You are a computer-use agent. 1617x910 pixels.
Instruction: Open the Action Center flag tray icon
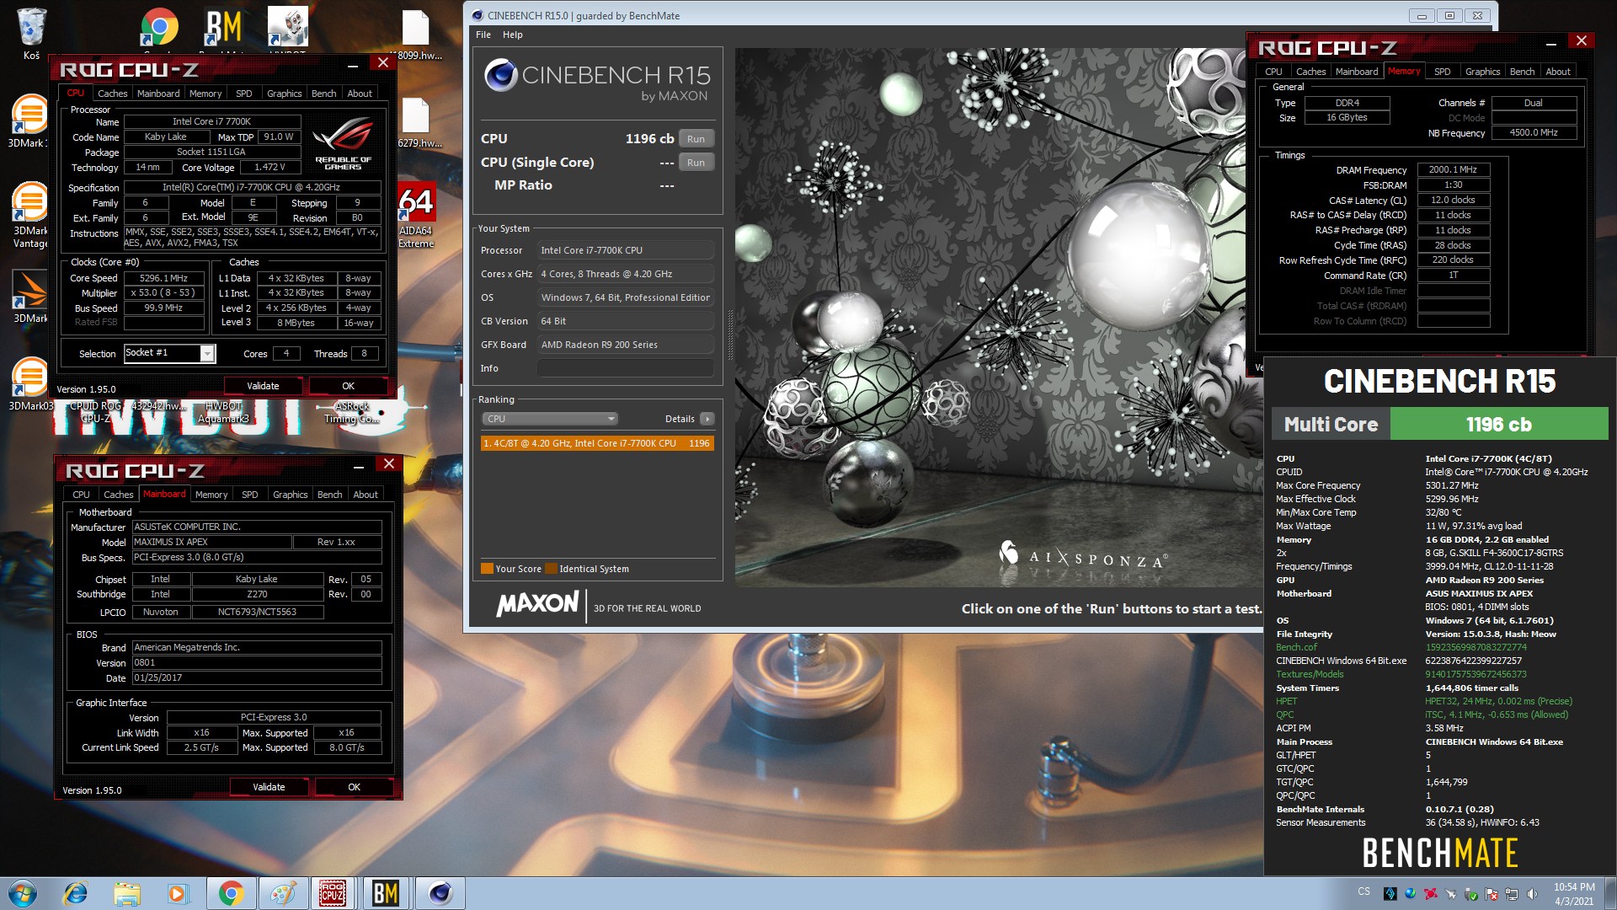(1492, 894)
